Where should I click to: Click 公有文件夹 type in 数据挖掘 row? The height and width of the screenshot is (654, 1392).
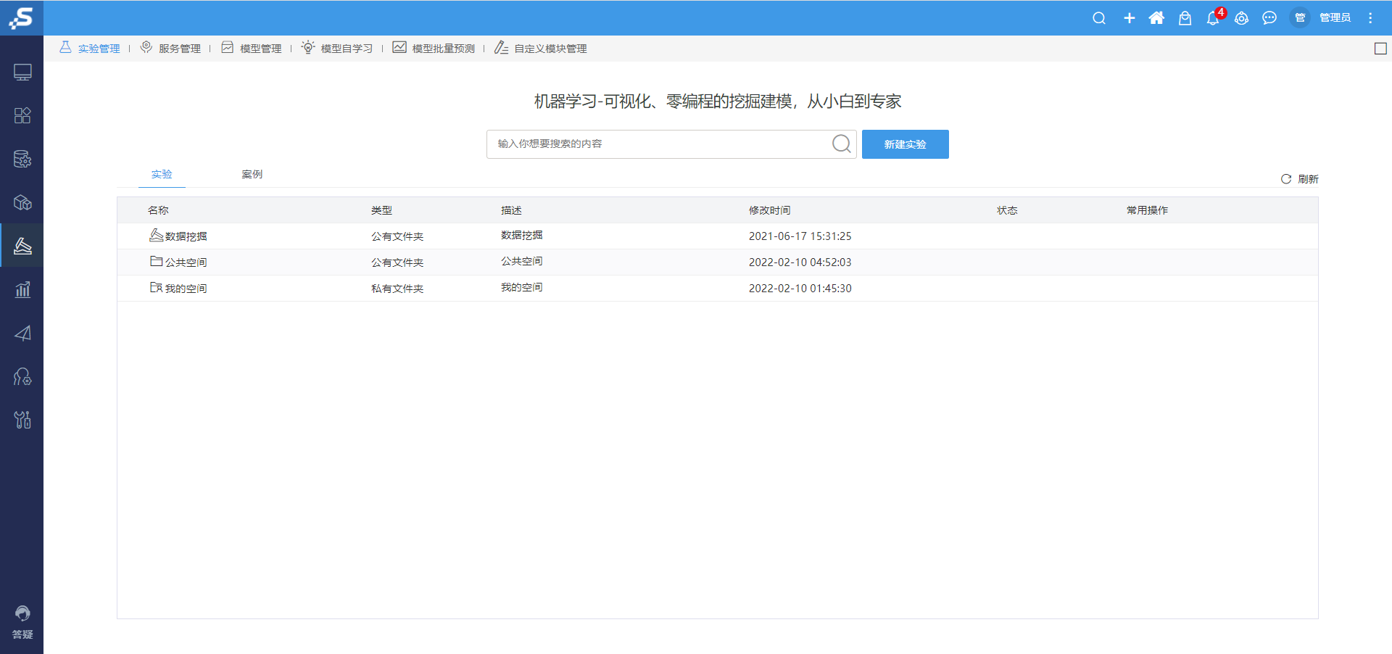pos(397,236)
